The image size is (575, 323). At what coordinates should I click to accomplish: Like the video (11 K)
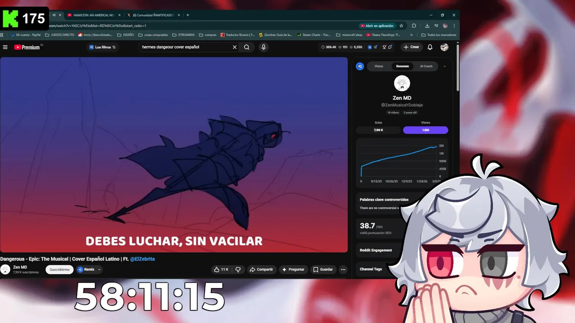221,270
